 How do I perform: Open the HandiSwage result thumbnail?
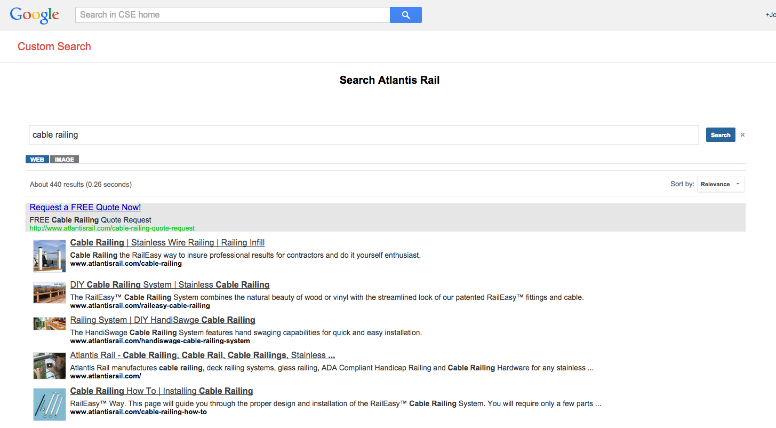pyautogui.click(x=49, y=323)
